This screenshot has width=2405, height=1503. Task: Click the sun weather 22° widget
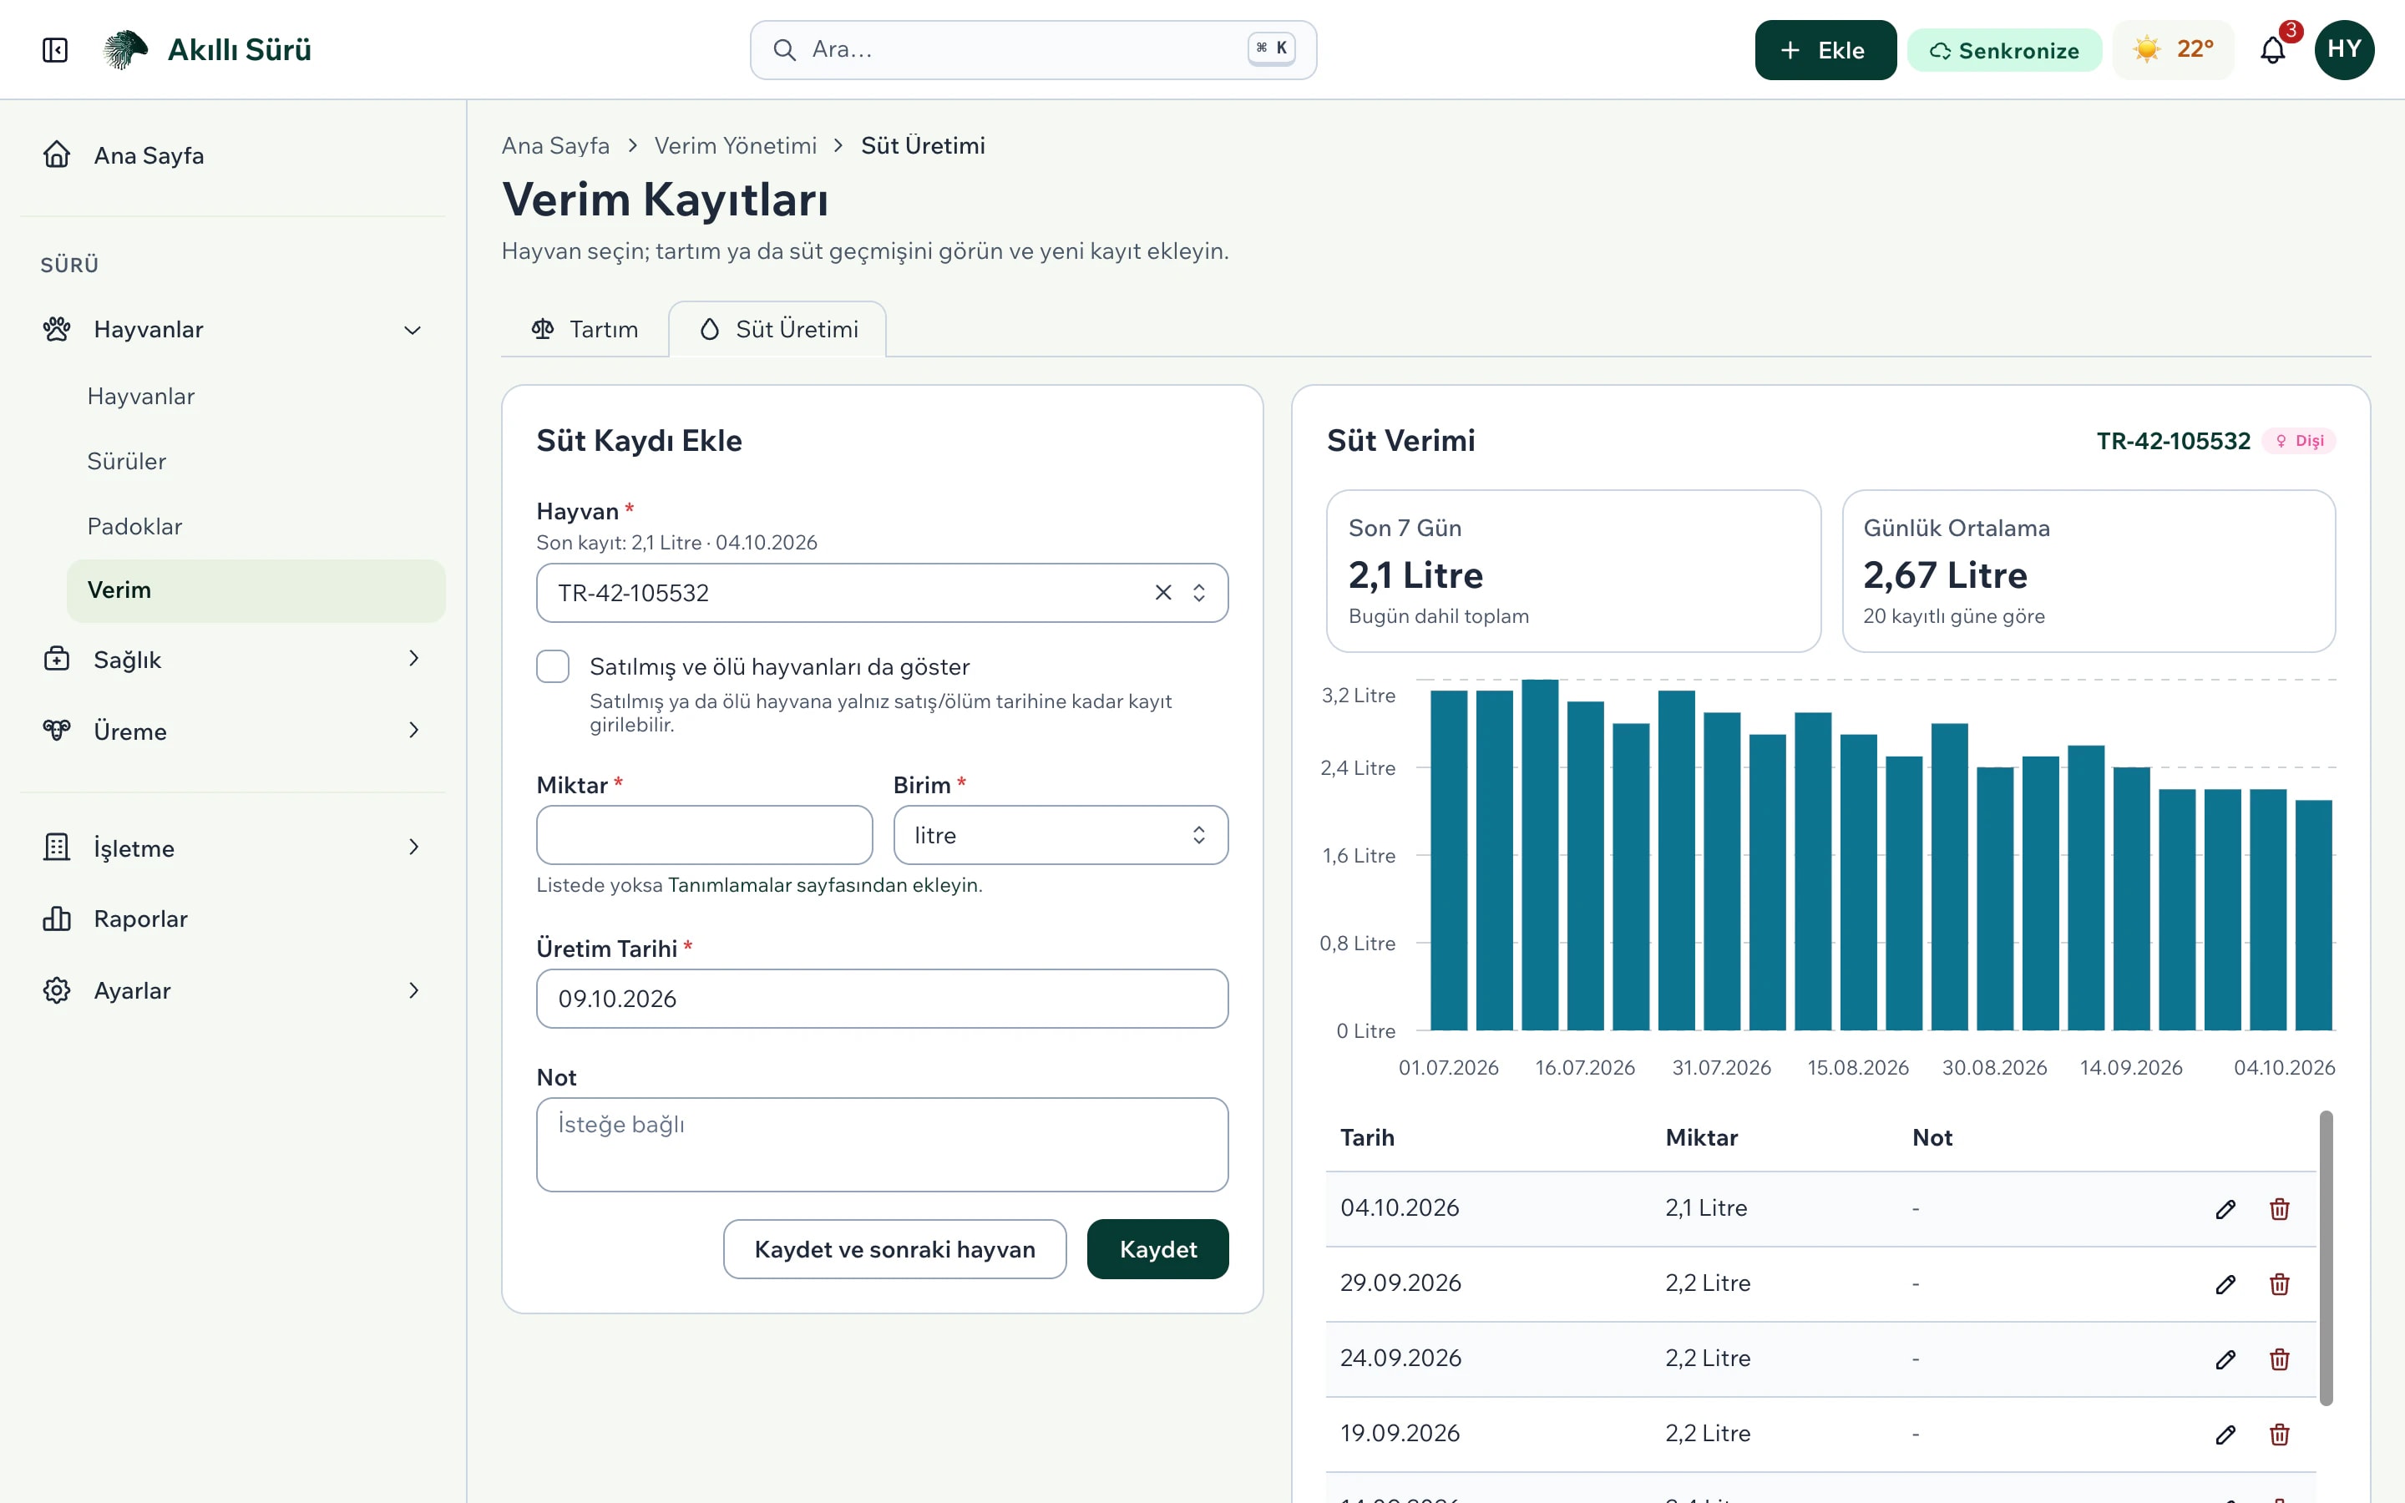(2174, 50)
